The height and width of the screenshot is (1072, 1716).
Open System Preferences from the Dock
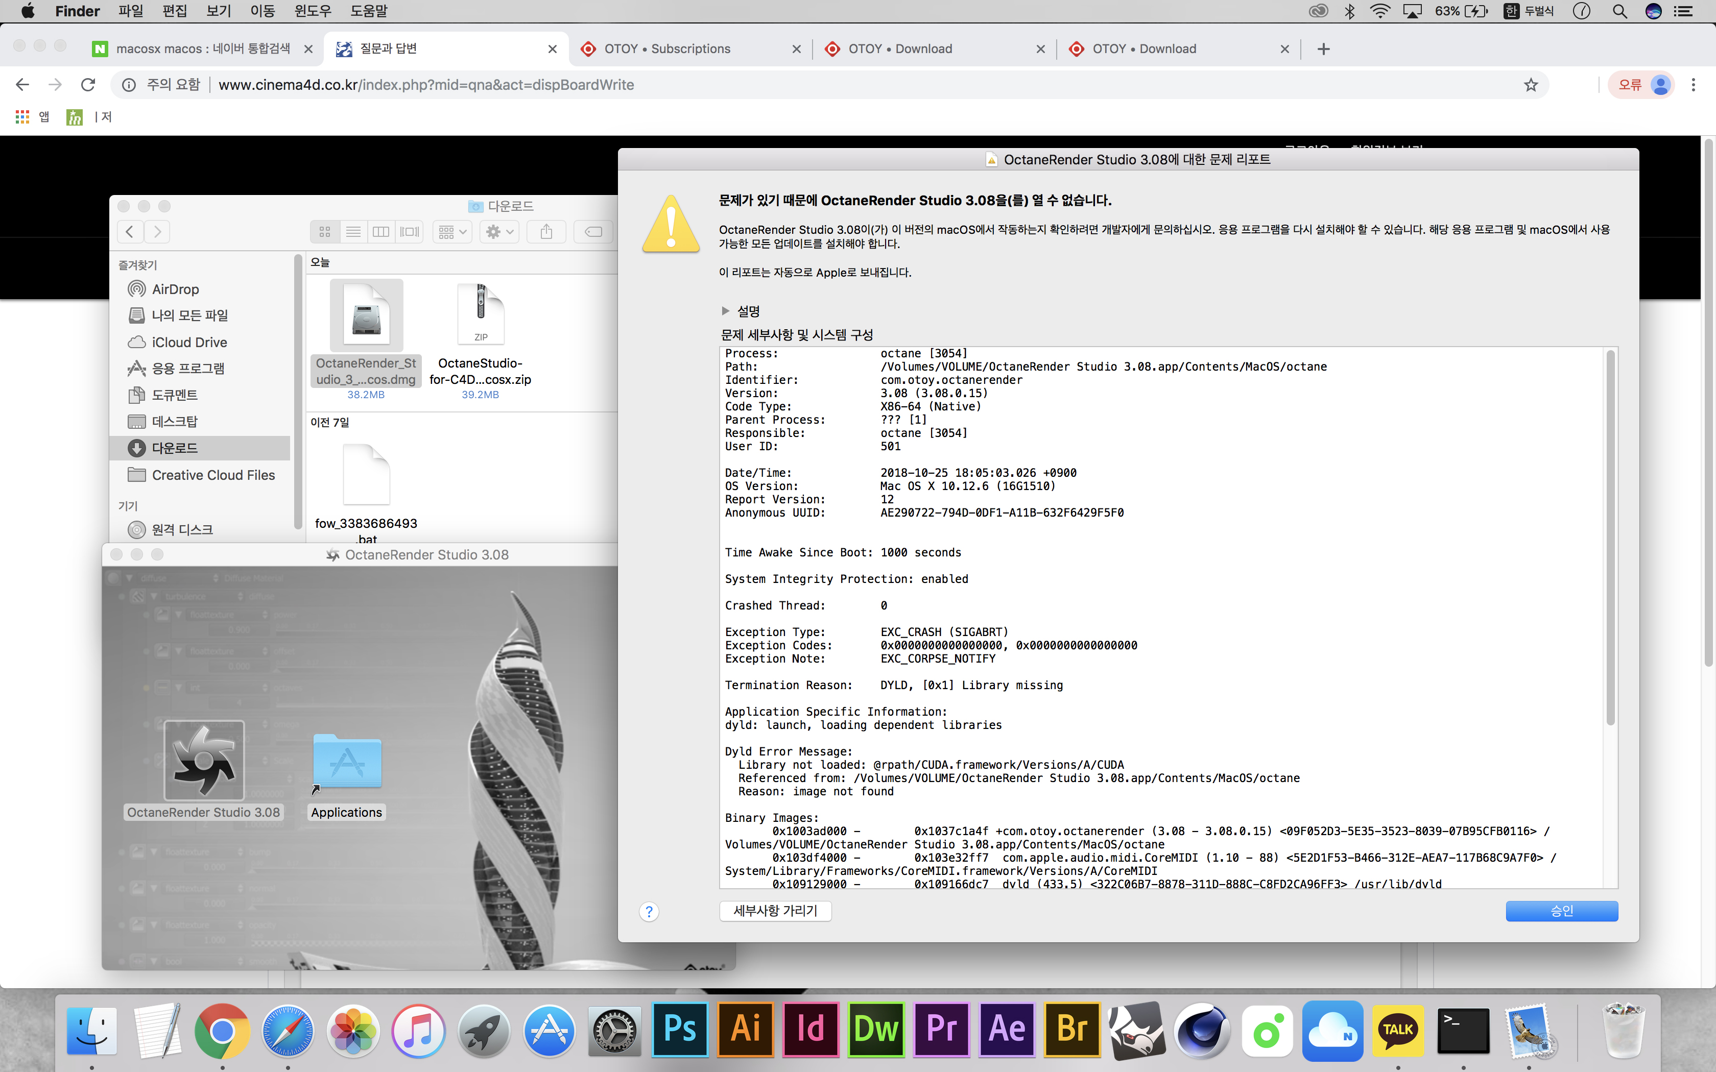click(614, 1030)
